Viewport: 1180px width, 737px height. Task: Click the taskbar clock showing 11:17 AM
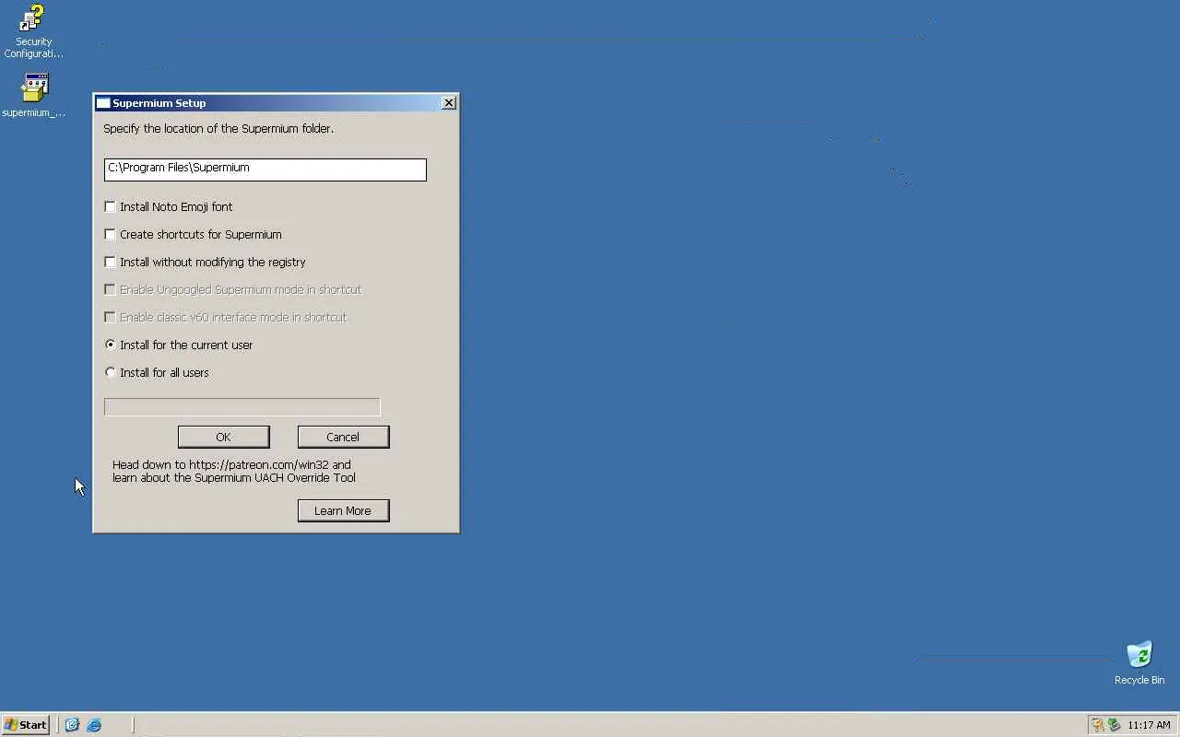[x=1149, y=725]
